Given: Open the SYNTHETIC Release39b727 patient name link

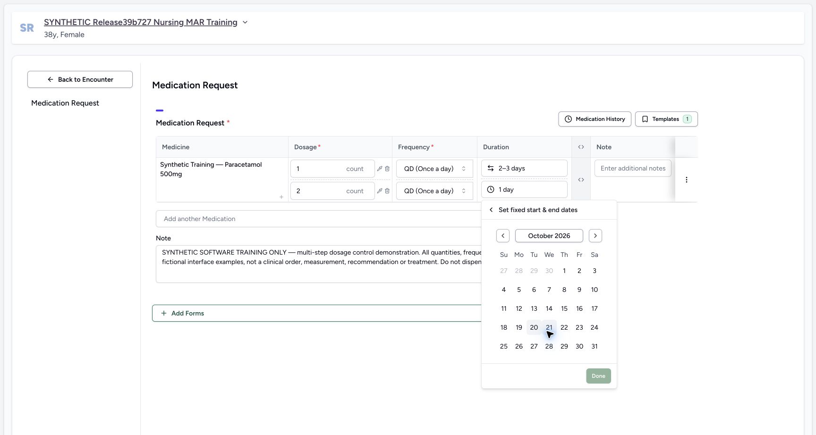Looking at the screenshot, I should (x=141, y=22).
